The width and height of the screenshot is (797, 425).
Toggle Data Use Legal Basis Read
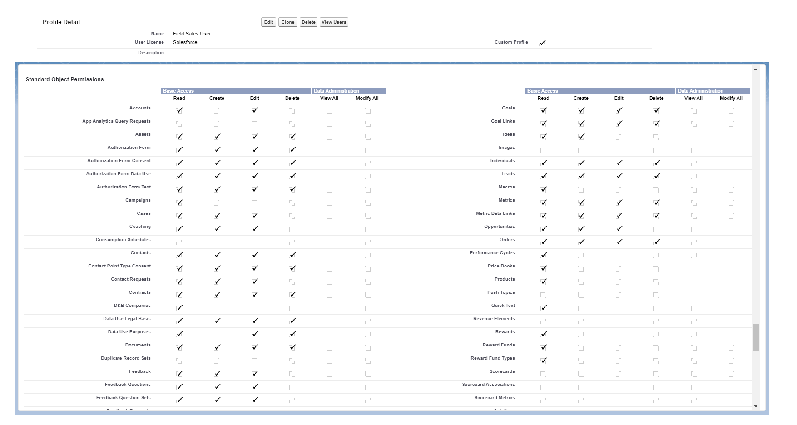click(180, 321)
